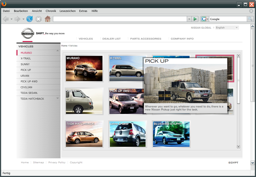Select MURANO in the sidebar
The width and height of the screenshot is (256, 177).
pos(39,53)
